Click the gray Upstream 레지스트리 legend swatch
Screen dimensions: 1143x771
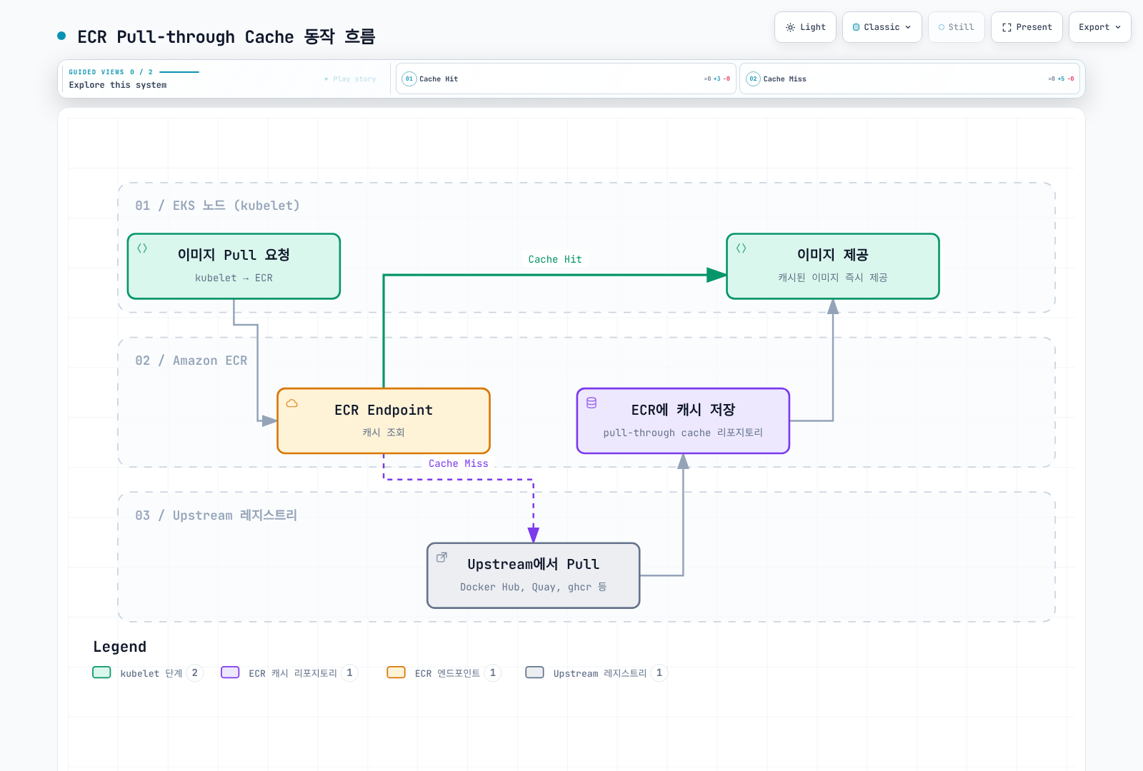coord(534,672)
